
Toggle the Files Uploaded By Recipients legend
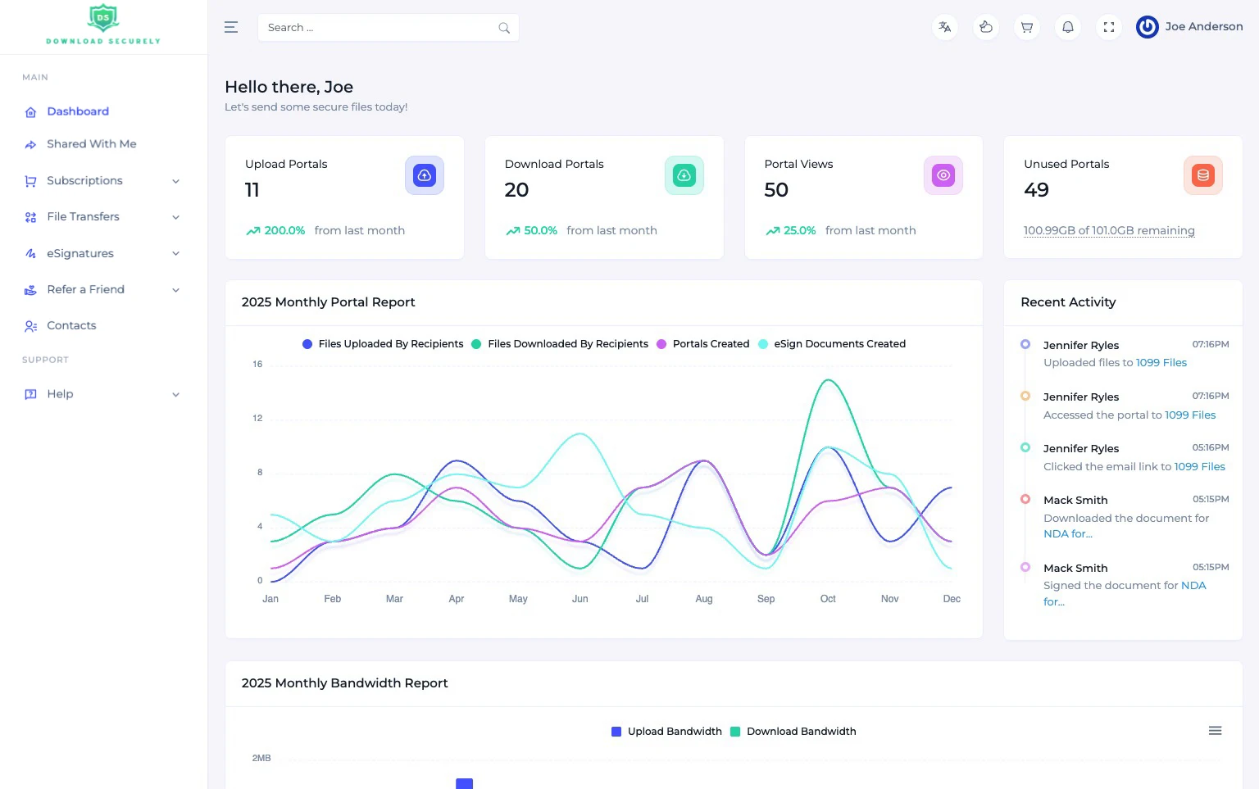coord(383,343)
